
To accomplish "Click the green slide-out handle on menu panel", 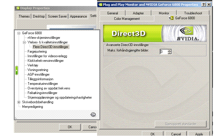I will [x=17, y=70].
